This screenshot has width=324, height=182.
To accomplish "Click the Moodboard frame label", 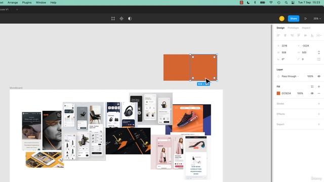I will click(x=16, y=88).
